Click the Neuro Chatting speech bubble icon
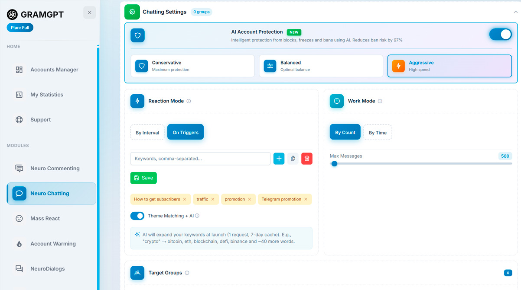The image size is (521, 290). 19,194
